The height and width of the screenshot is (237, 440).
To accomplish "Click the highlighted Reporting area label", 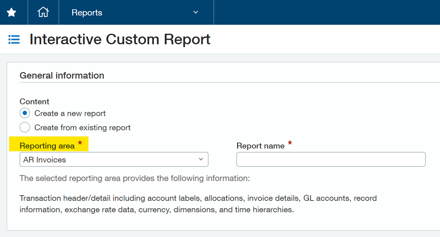I will pyautogui.click(x=47, y=146).
